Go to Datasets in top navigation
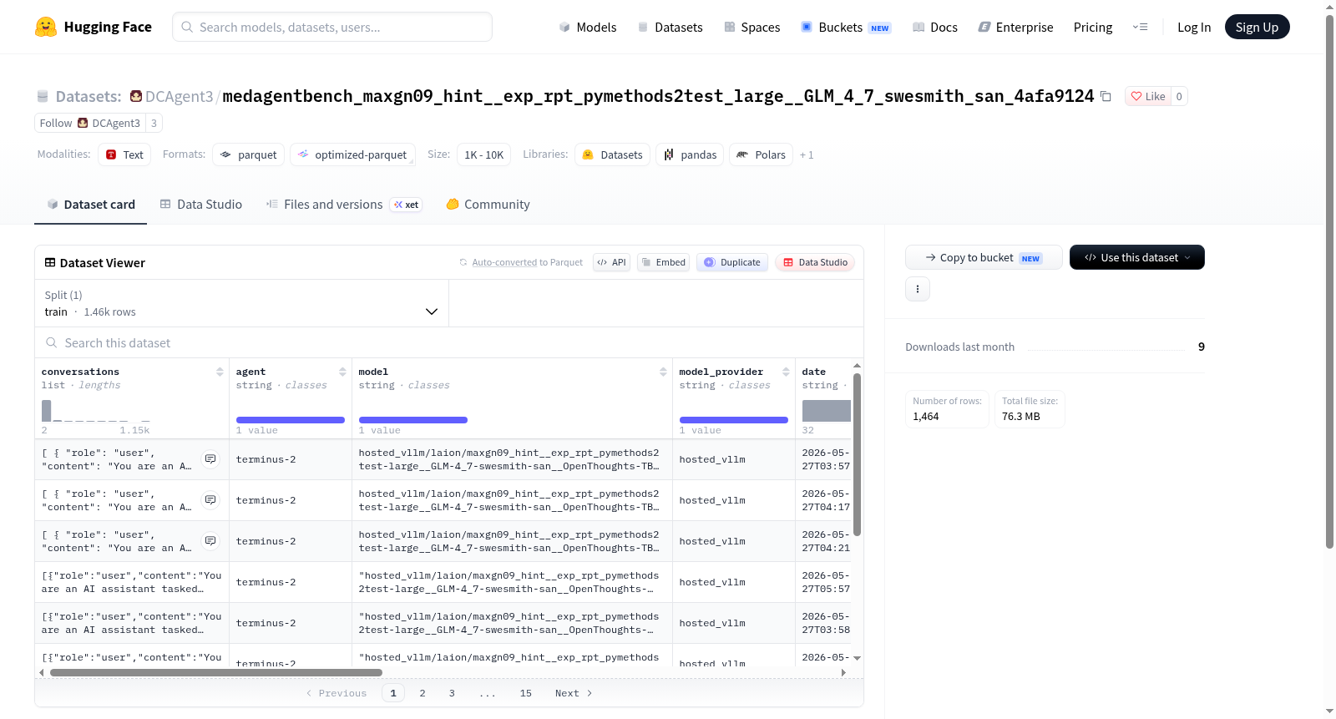 671,27
